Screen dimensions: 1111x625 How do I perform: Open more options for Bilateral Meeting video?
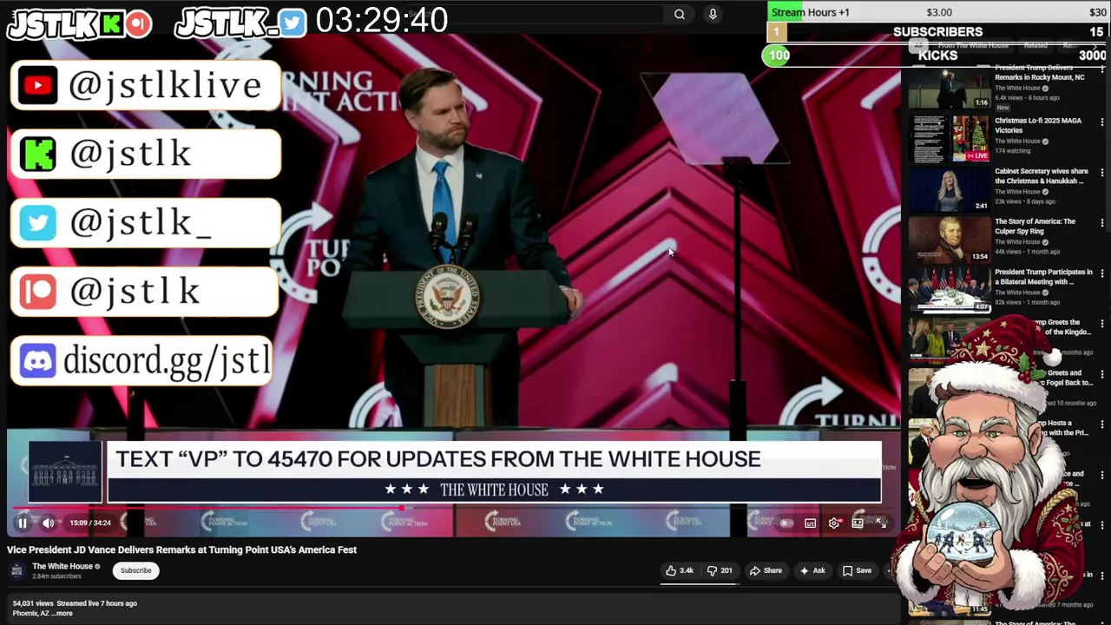pyautogui.click(x=1103, y=274)
